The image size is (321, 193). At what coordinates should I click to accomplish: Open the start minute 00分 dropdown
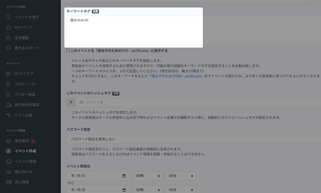(180, 176)
